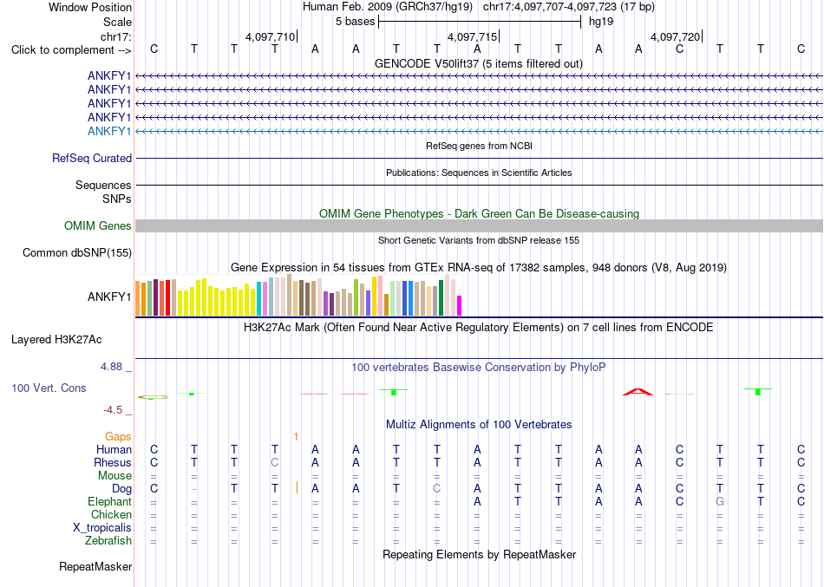Screen dimensions: 824x587
Task: Click ANKFY1 label beside GTEx bar chart
Action: tap(109, 297)
